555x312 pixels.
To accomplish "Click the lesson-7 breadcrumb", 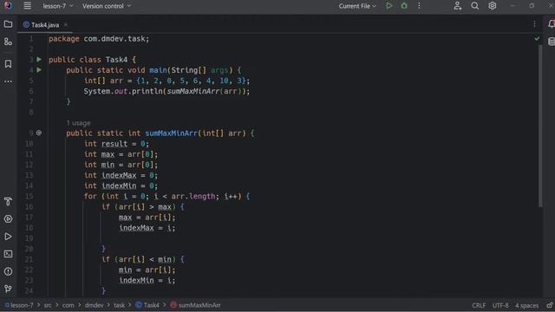I will [19, 305].
